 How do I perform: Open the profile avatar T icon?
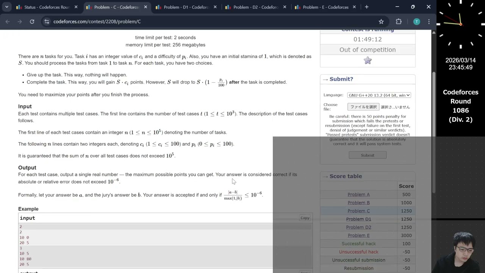(416, 22)
